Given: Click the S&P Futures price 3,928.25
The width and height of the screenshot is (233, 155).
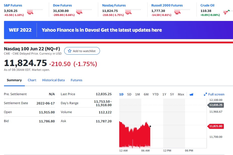Looking at the screenshot, I should [x=11, y=11].
